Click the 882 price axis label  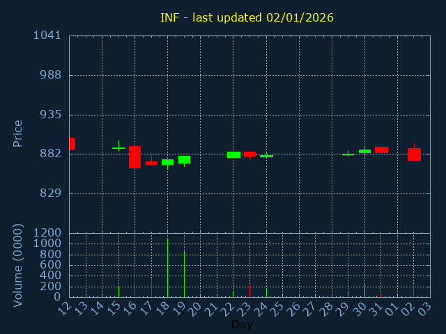tap(50, 154)
